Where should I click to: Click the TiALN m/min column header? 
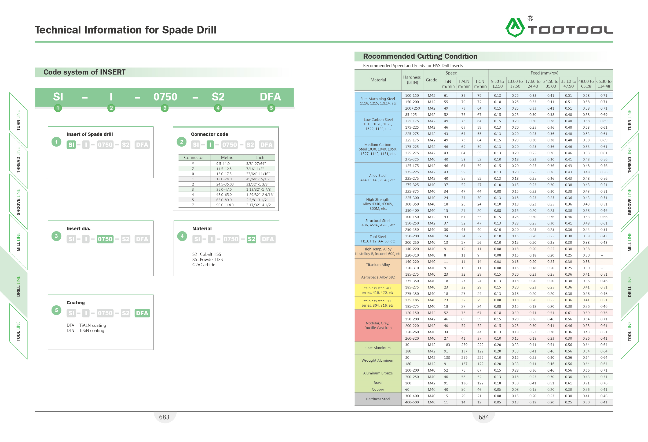[x=464, y=84]
